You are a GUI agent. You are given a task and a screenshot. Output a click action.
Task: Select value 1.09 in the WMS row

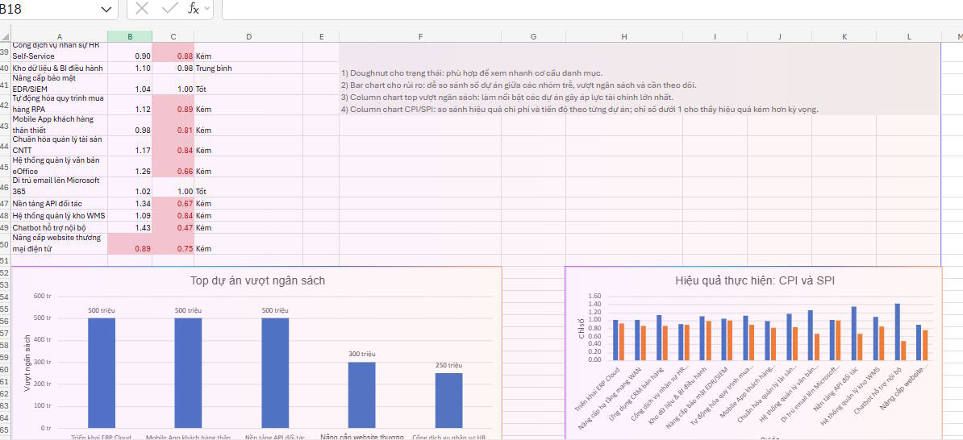point(130,215)
